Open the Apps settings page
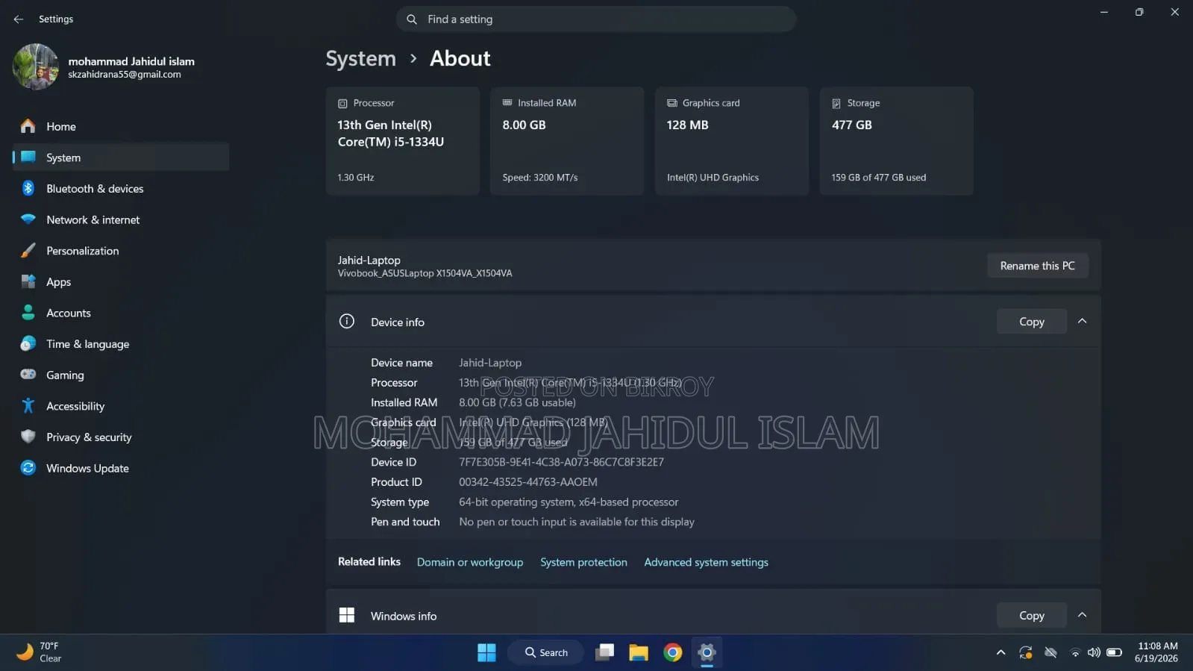 [121, 282]
